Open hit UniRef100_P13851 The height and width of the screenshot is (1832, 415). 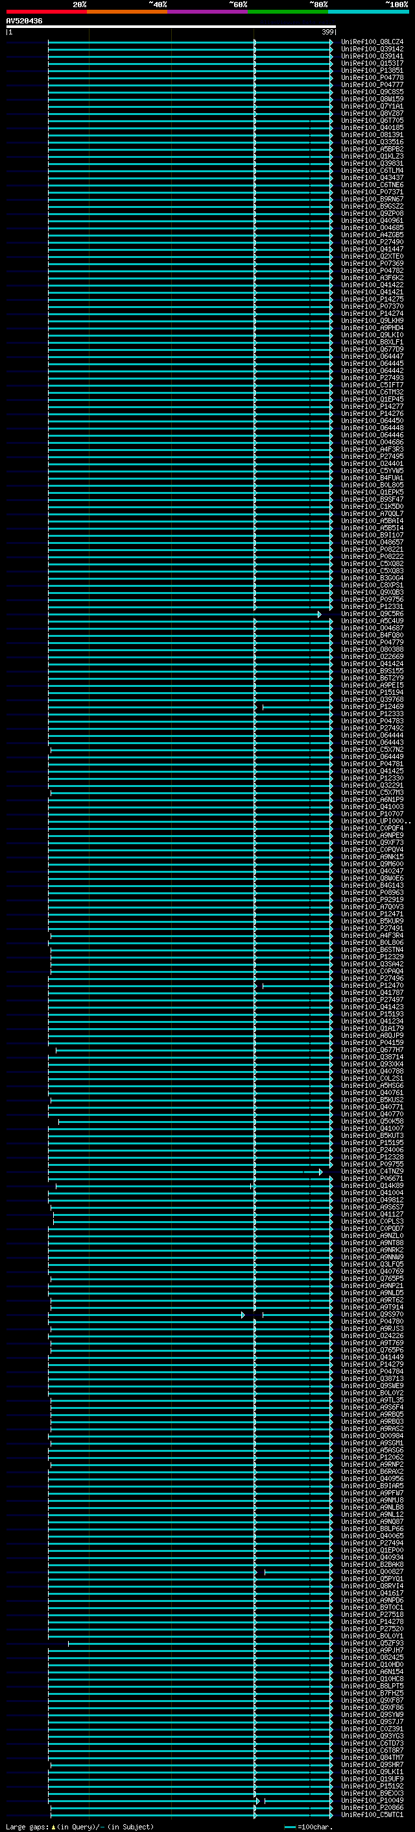[372, 70]
